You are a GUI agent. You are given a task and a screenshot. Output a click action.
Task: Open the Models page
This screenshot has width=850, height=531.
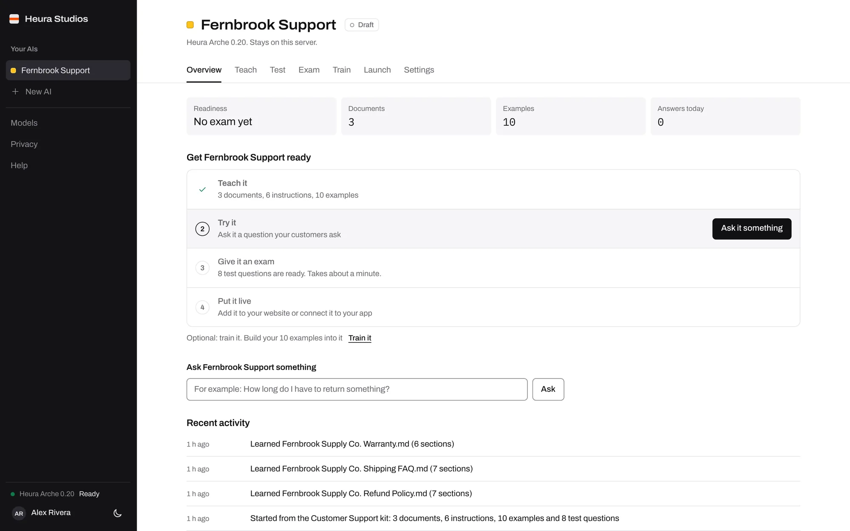24,123
